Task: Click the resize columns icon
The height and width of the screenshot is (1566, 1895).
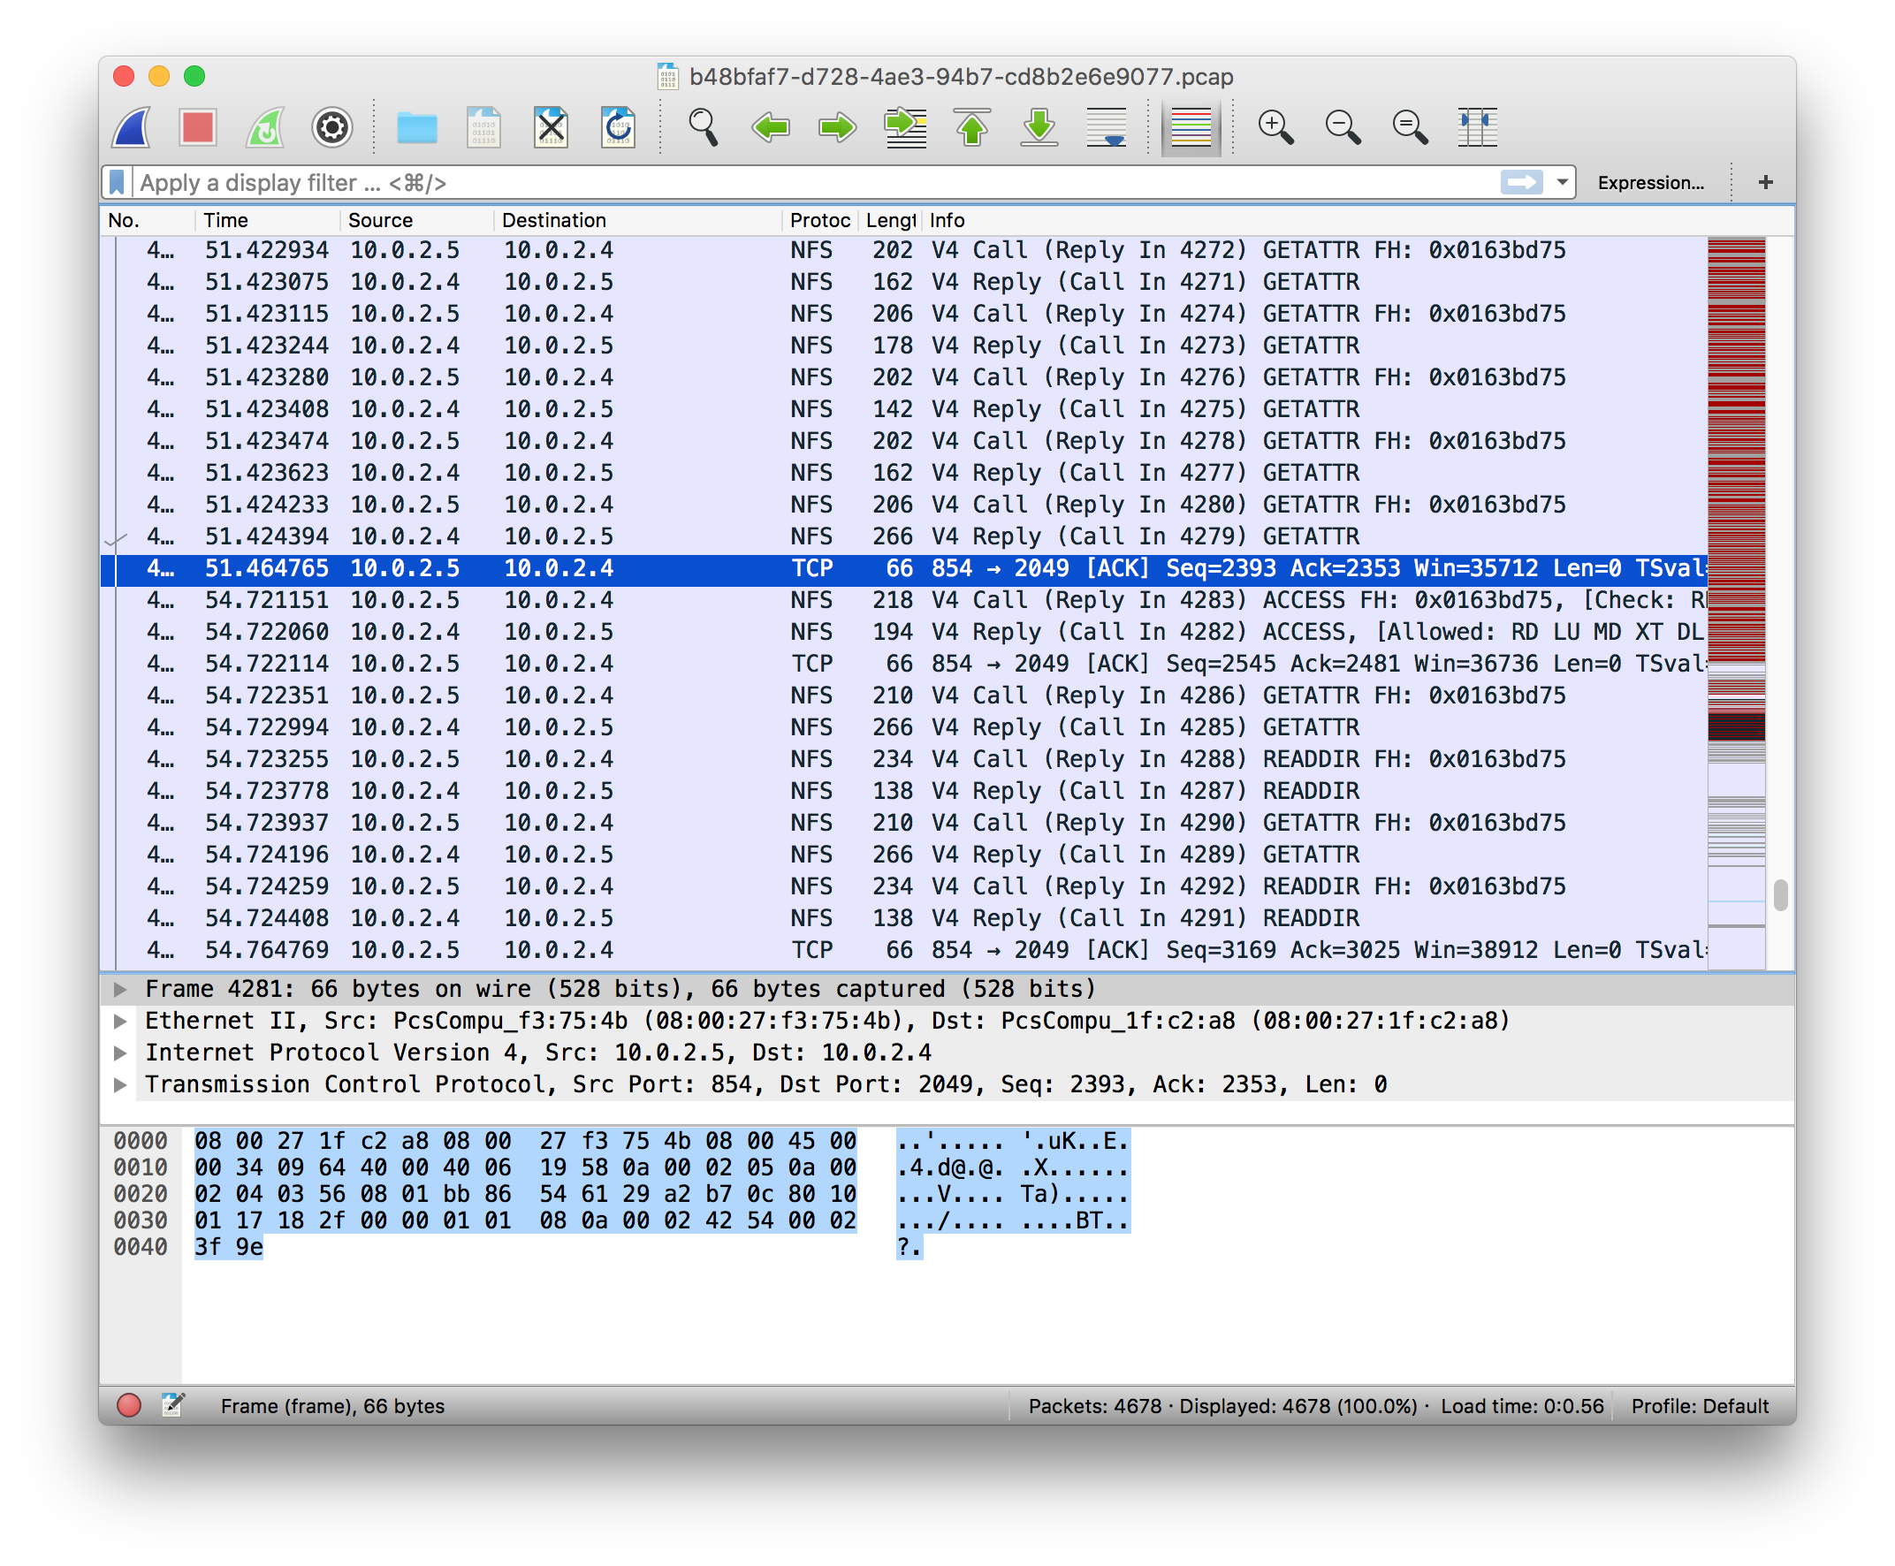Action: tap(1477, 127)
